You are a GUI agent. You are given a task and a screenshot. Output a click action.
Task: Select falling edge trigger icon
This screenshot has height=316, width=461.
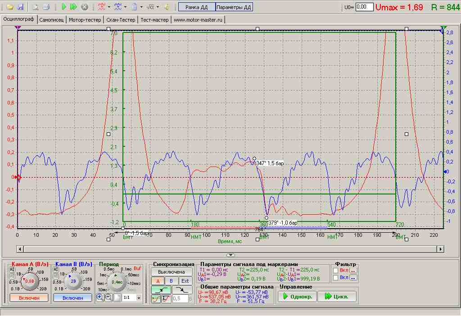[x=182, y=290]
